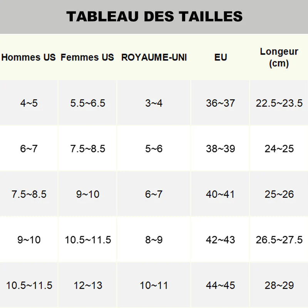Image resolution: width=308 pixels, height=308 pixels.
Task: Select the 8~9 ROYAUME-UNI cell
Action: (x=154, y=240)
